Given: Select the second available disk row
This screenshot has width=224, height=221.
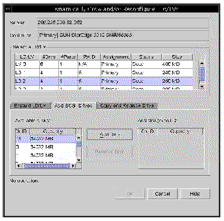Looking at the screenshot, I should (46, 147).
